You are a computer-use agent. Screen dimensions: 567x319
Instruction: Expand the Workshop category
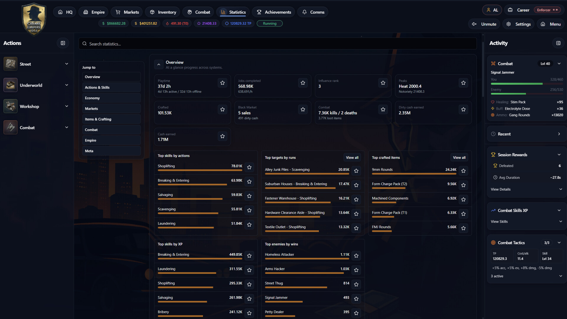coord(66,106)
